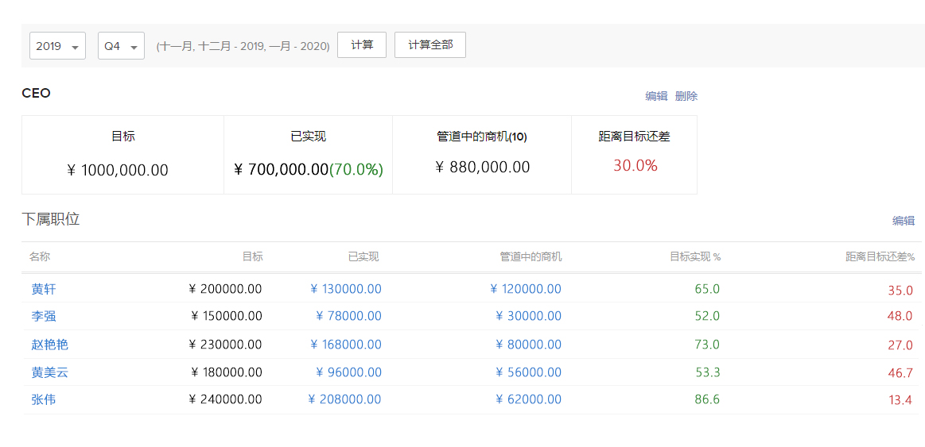
Task: Click 张伟's pipeline amount ¥62000.00
Action: [528, 399]
